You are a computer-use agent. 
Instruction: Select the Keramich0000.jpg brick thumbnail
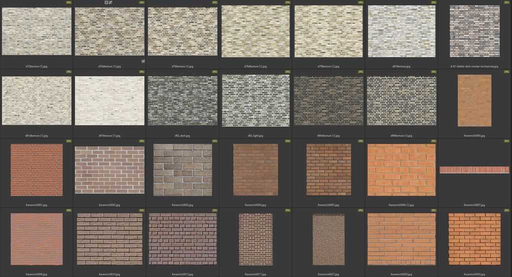[x=474, y=100]
